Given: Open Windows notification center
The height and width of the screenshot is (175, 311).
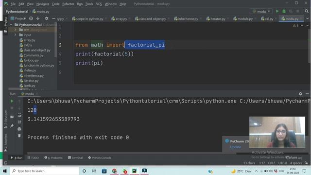Looking at the screenshot, I should pyautogui.click(x=305, y=171).
